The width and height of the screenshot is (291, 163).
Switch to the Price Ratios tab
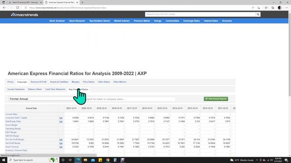[x=89, y=82]
